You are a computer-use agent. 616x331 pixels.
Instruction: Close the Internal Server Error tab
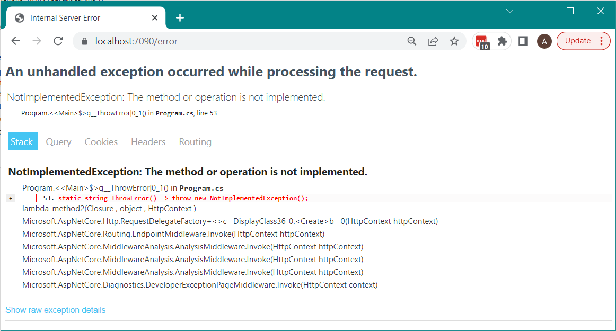point(155,17)
